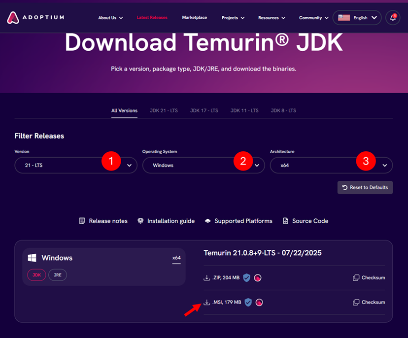This screenshot has height=338, width=408.
Task: Switch to the All Versions tab
Action: (124, 110)
